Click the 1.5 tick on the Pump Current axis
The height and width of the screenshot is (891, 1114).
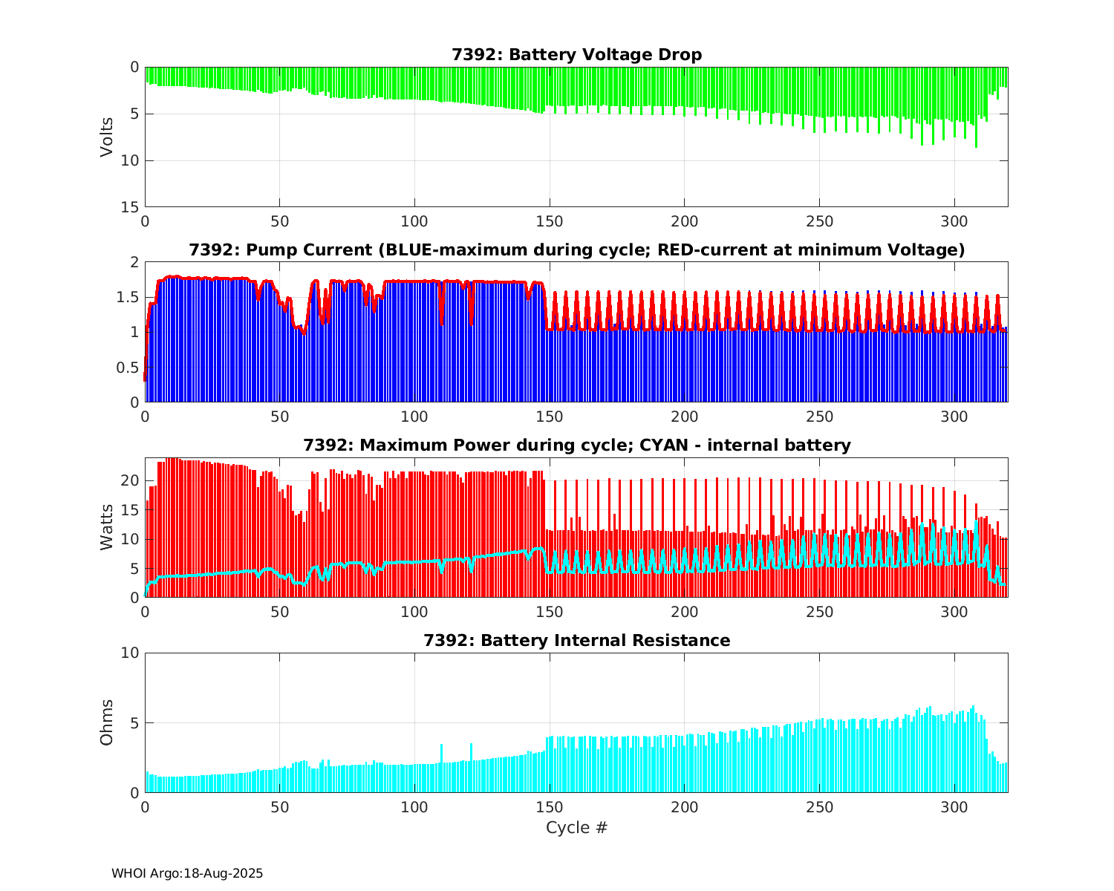(x=129, y=297)
